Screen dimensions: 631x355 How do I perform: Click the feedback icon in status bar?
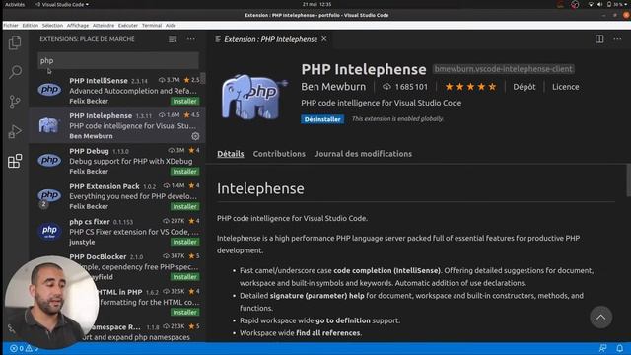point(602,348)
